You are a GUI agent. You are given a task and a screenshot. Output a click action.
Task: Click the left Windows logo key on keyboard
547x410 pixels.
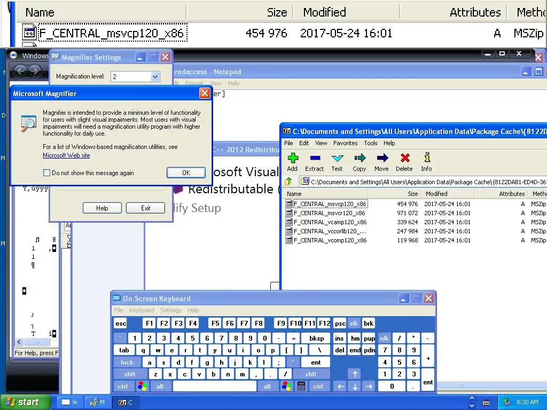pyautogui.click(x=143, y=387)
